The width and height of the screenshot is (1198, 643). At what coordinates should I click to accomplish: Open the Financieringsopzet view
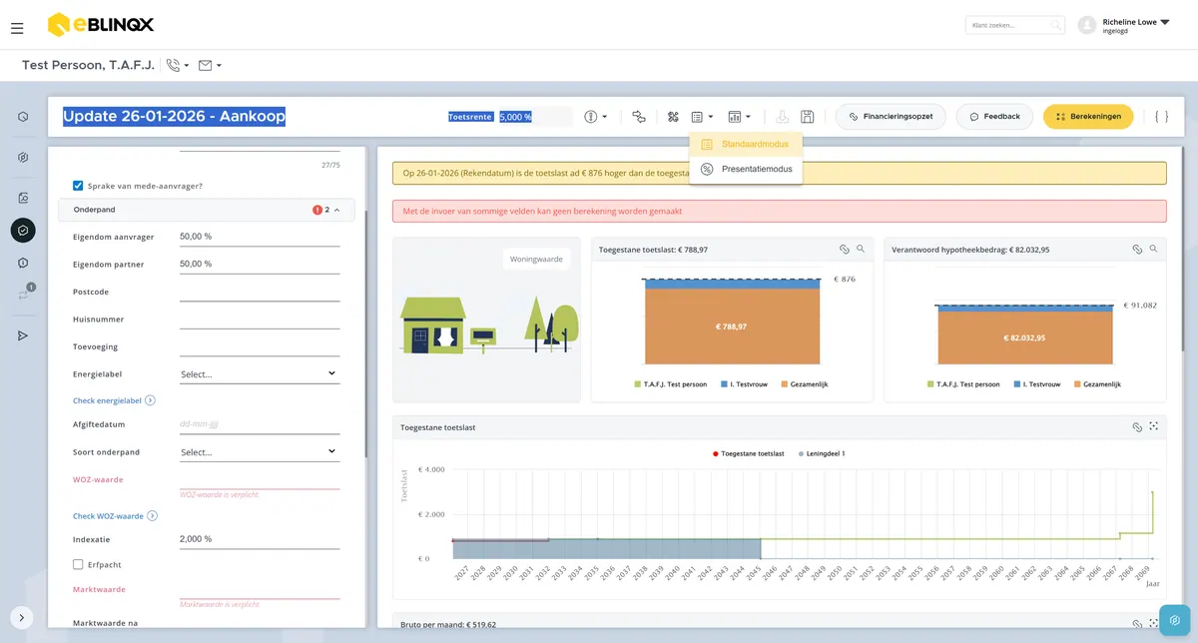(891, 117)
